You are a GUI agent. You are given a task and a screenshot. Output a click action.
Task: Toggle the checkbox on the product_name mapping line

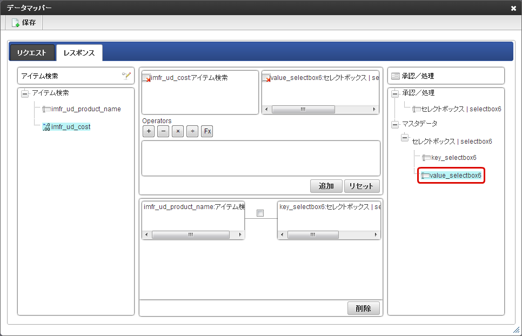(260, 213)
